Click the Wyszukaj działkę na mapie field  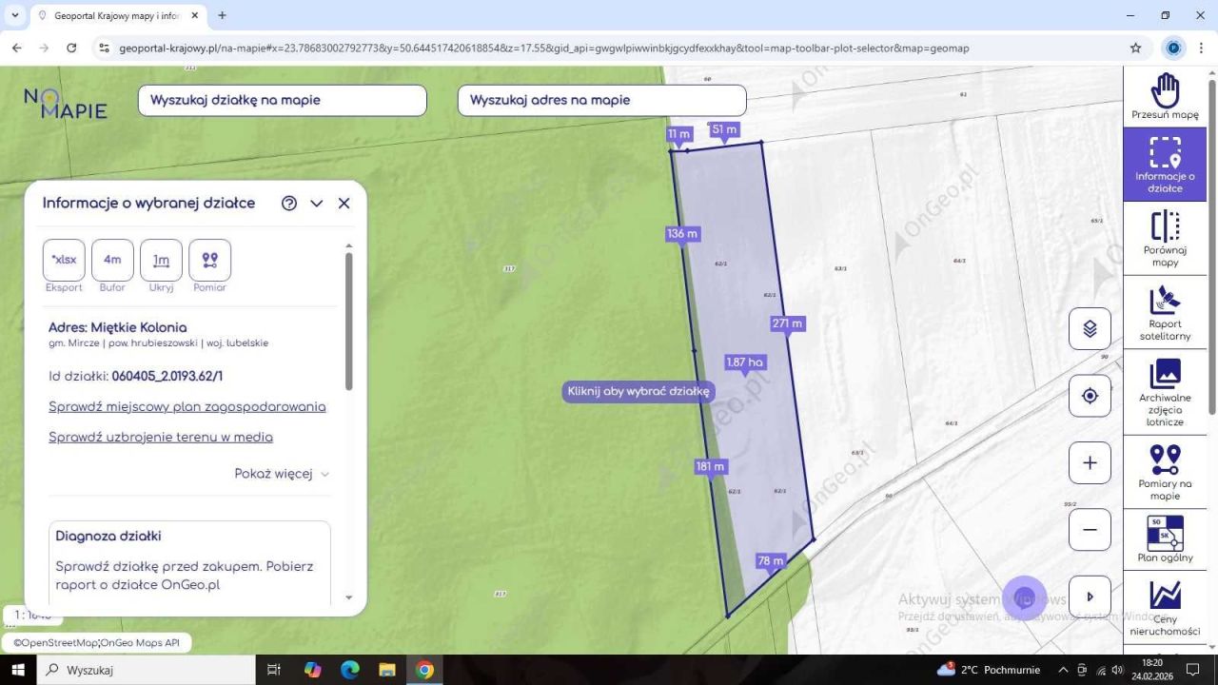click(x=282, y=100)
